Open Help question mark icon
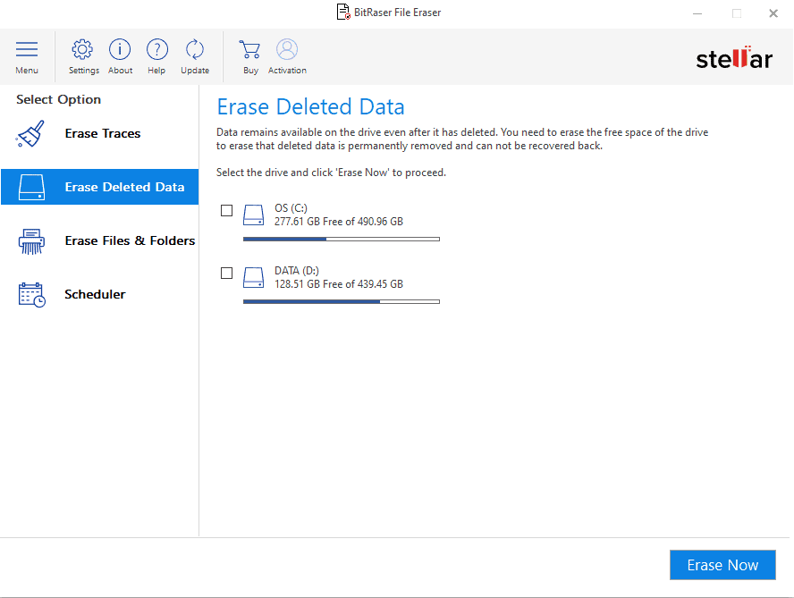The width and height of the screenshot is (794, 598). (157, 50)
